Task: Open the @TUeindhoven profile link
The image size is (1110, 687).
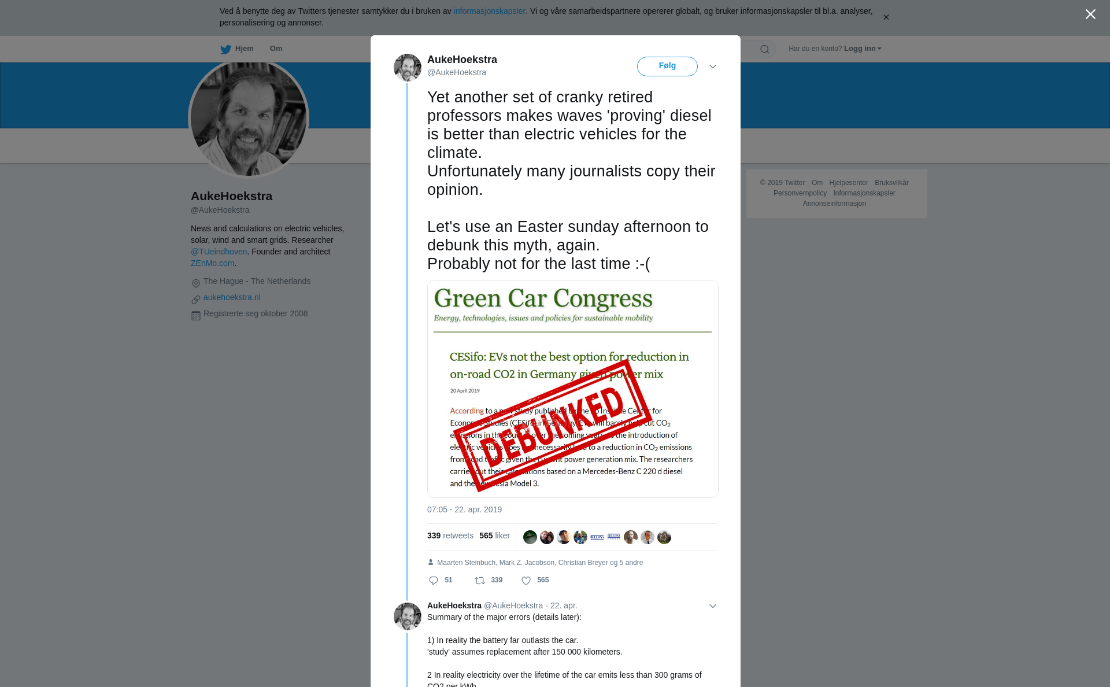Action: (x=219, y=252)
